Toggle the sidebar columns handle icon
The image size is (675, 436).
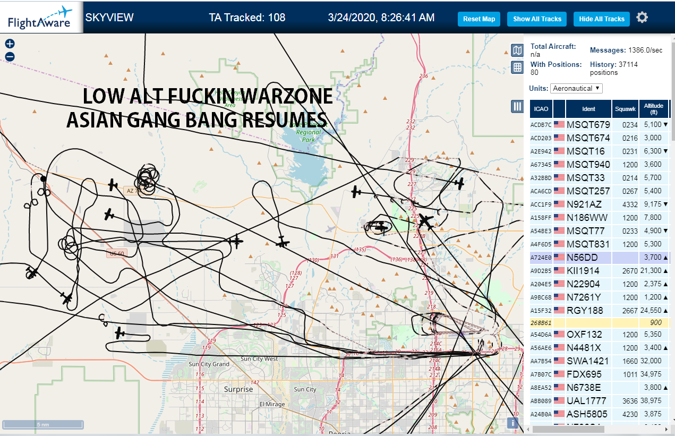(517, 106)
